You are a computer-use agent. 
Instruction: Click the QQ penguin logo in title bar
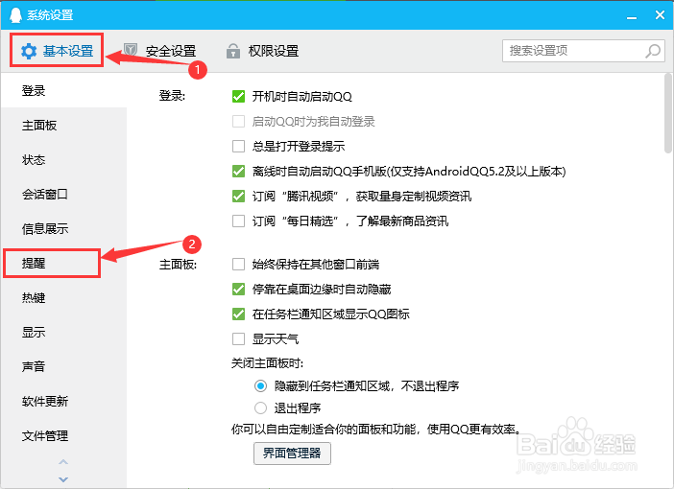15,15
